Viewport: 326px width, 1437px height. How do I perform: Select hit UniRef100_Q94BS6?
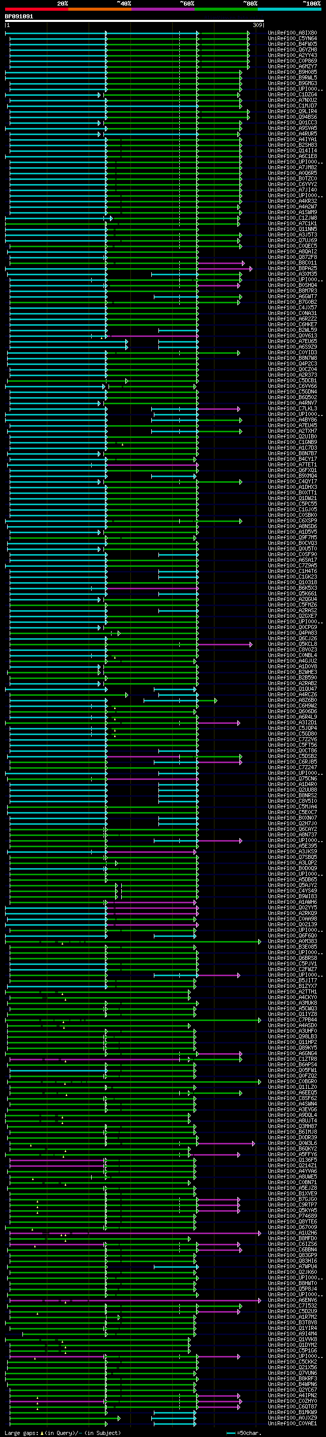click(292, 117)
